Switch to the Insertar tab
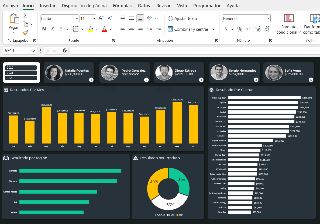Image resolution: width=320 pixels, height=224 pixels. [x=48, y=6]
